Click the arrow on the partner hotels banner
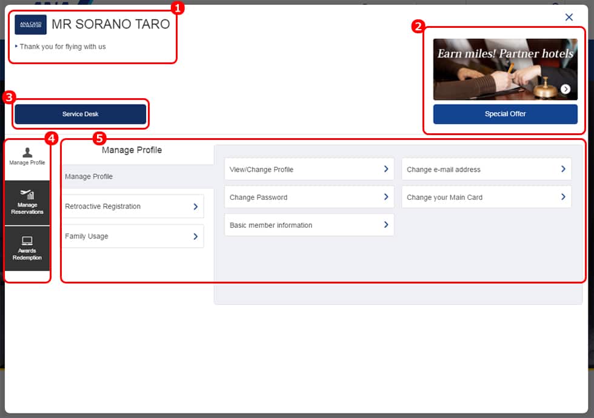Image resolution: width=594 pixels, height=418 pixels. [x=565, y=89]
